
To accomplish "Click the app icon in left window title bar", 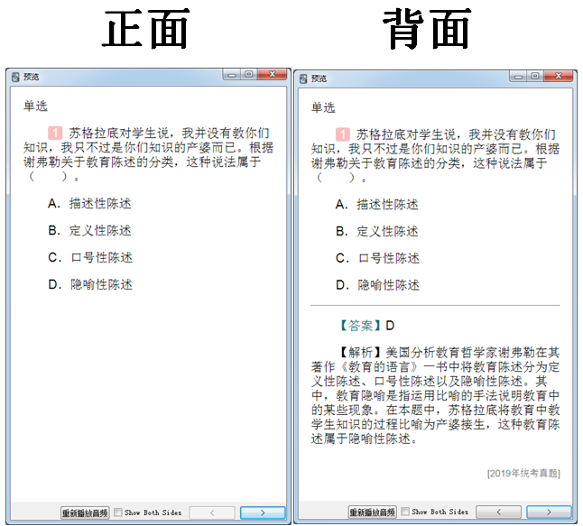I will pos(15,77).
